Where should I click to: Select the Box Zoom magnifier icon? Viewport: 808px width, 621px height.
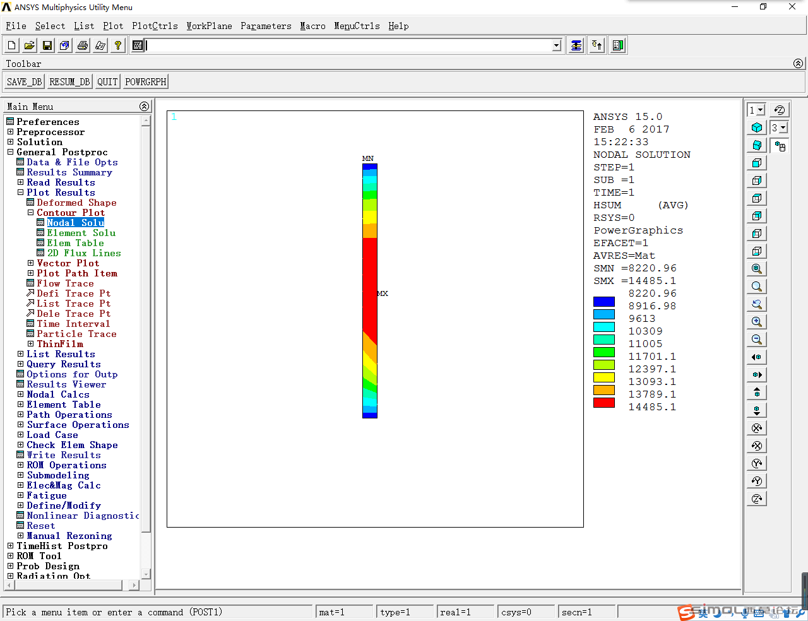tap(757, 287)
